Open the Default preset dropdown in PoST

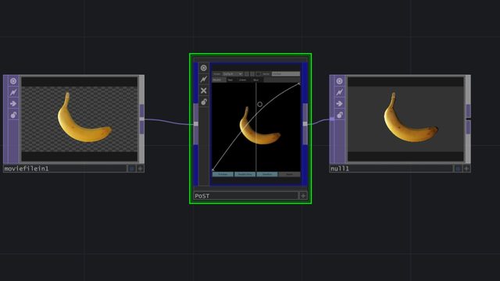point(233,74)
